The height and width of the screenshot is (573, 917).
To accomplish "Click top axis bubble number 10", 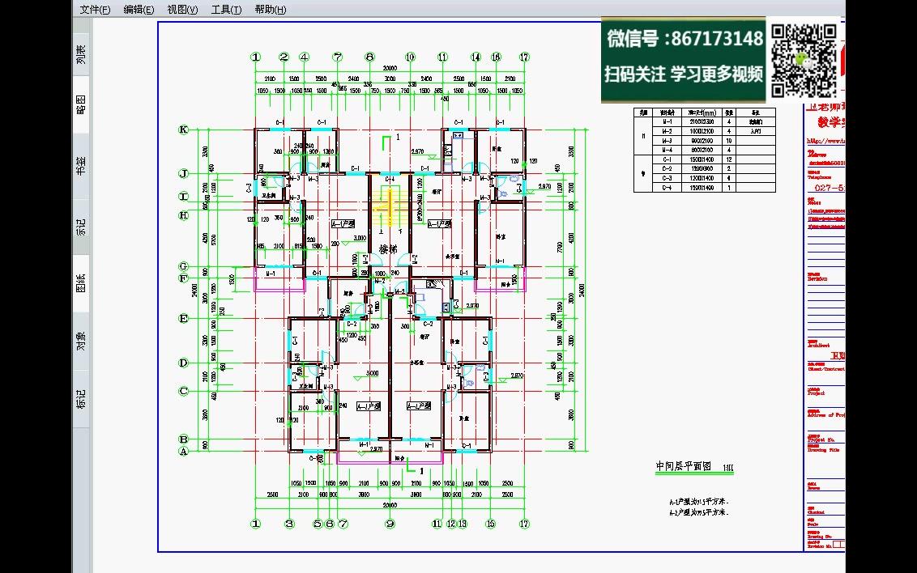I will click(410, 57).
